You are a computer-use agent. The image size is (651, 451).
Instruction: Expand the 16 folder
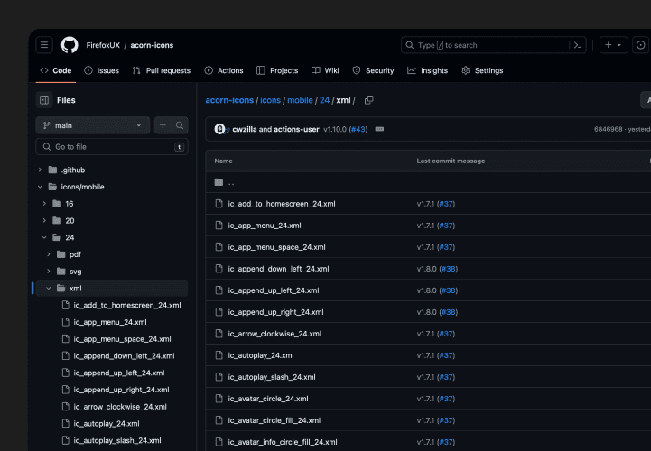click(x=44, y=204)
